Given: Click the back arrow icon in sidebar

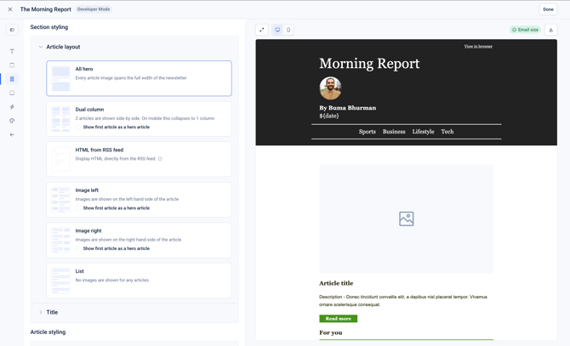Looking at the screenshot, I should coord(12,134).
